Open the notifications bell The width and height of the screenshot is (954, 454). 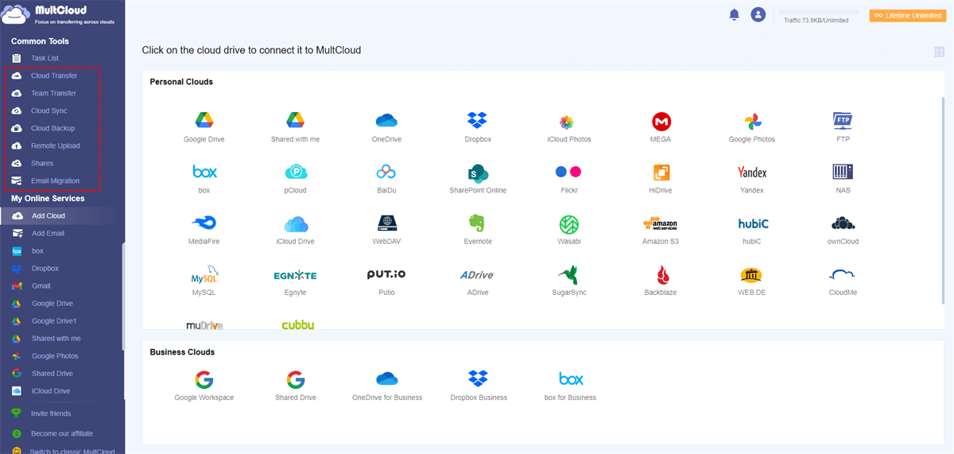point(734,14)
